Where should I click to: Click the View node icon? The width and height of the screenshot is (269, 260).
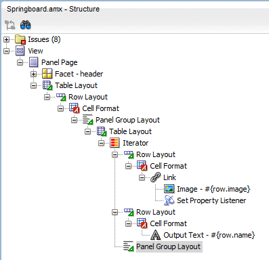[20, 51]
